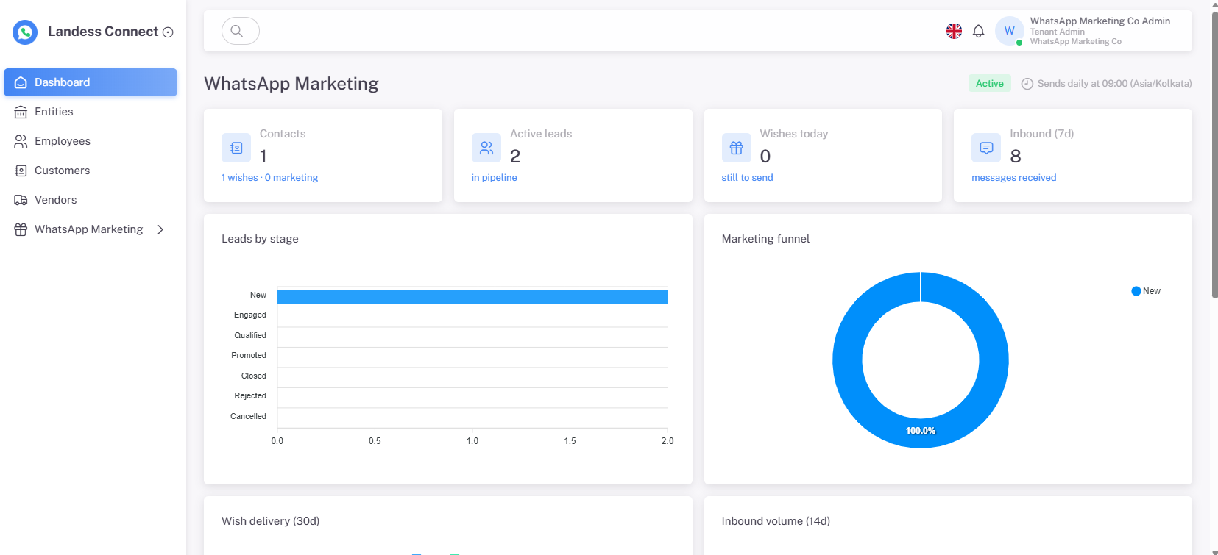
Task: Open the 'messages received' link
Action: pos(1013,178)
